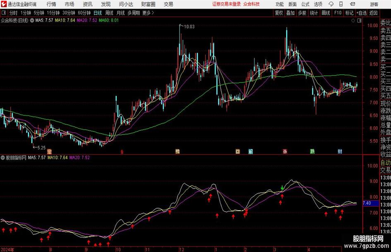Viewport: 391px width, 252px height.
Task: Click the 通达信 red logo icon
Action: click(x=4, y=4)
